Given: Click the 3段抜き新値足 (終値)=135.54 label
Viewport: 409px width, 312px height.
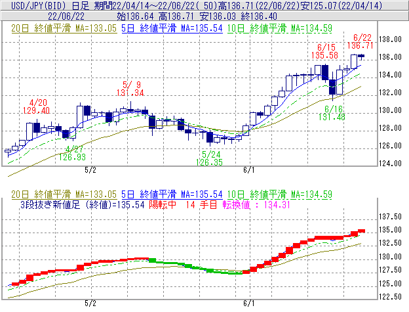Looking at the screenshot, I should (x=83, y=204).
